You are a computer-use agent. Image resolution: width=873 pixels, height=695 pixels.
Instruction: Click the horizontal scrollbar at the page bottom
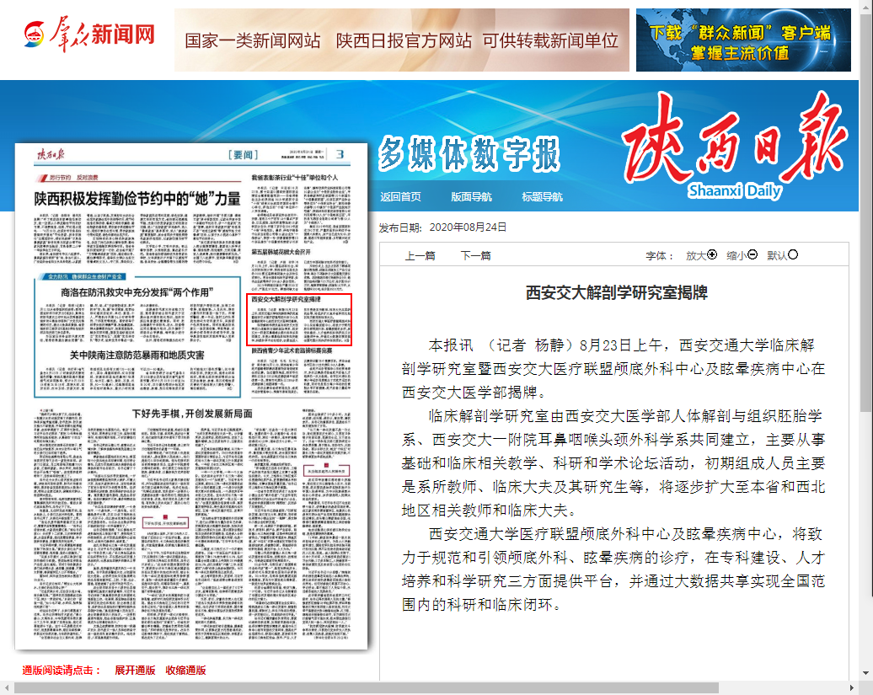362,687
